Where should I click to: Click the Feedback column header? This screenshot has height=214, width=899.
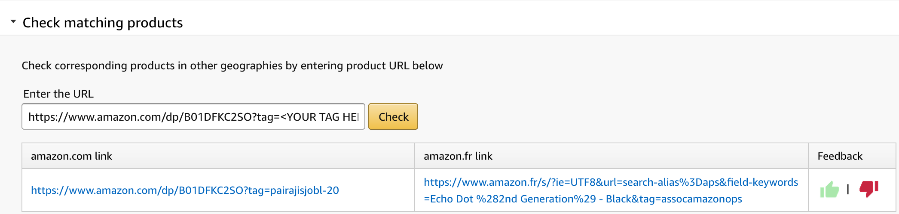[840, 156]
